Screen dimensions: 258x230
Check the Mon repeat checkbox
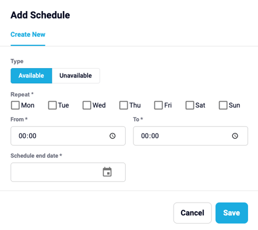point(15,105)
